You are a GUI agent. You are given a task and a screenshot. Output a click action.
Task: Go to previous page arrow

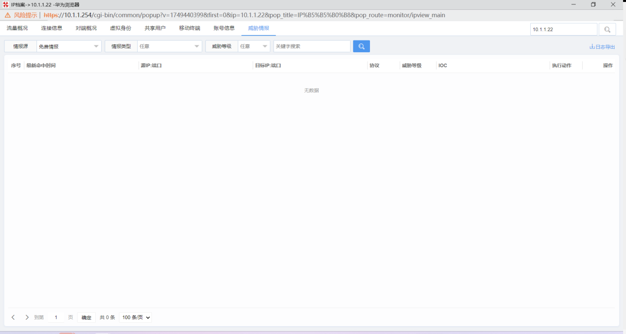click(13, 317)
